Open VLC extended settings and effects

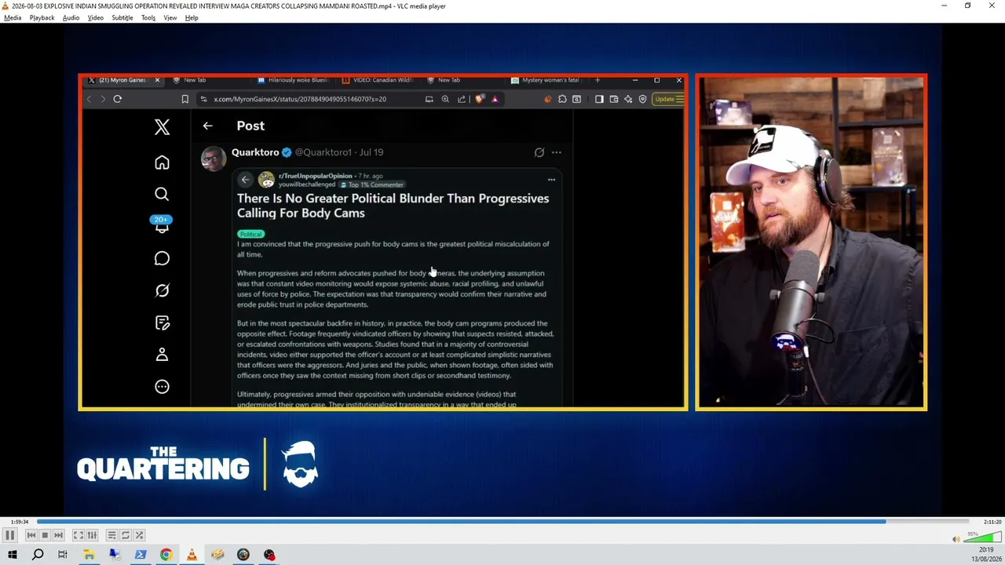[92, 535]
